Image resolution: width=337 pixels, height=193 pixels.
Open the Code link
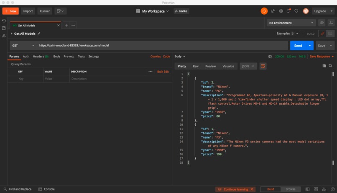166,57
